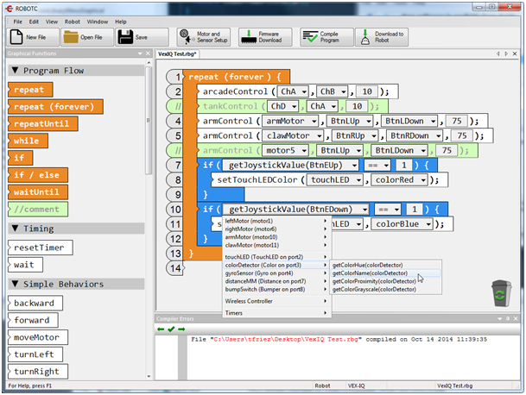Open the Window menu
This screenshot has width=526, height=395.
click(x=98, y=22)
